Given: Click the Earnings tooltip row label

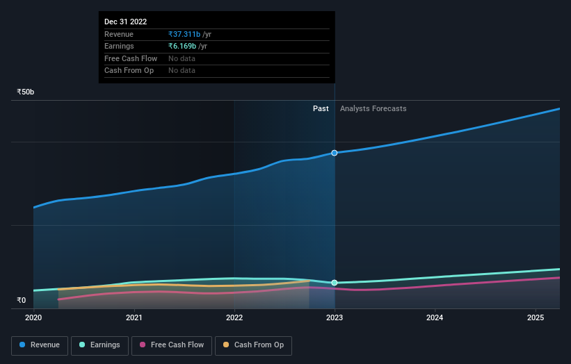Looking at the screenshot, I should 119,46.
